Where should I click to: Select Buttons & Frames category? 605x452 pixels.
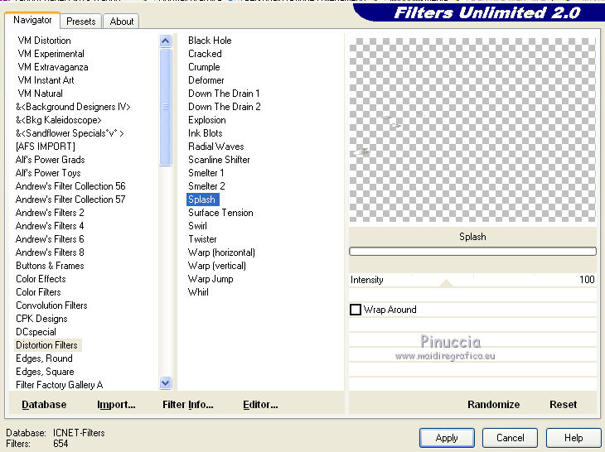[x=50, y=266]
